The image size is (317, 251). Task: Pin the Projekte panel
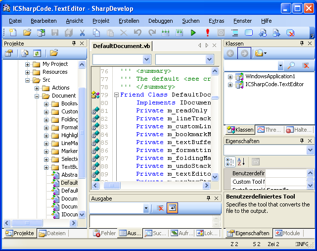[74, 43]
